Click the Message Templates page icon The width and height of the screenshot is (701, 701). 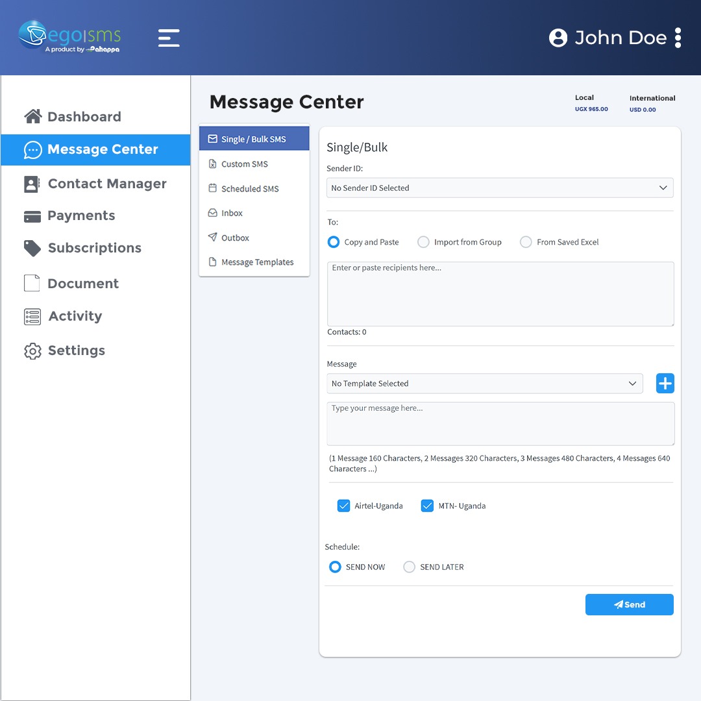click(x=213, y=262)
